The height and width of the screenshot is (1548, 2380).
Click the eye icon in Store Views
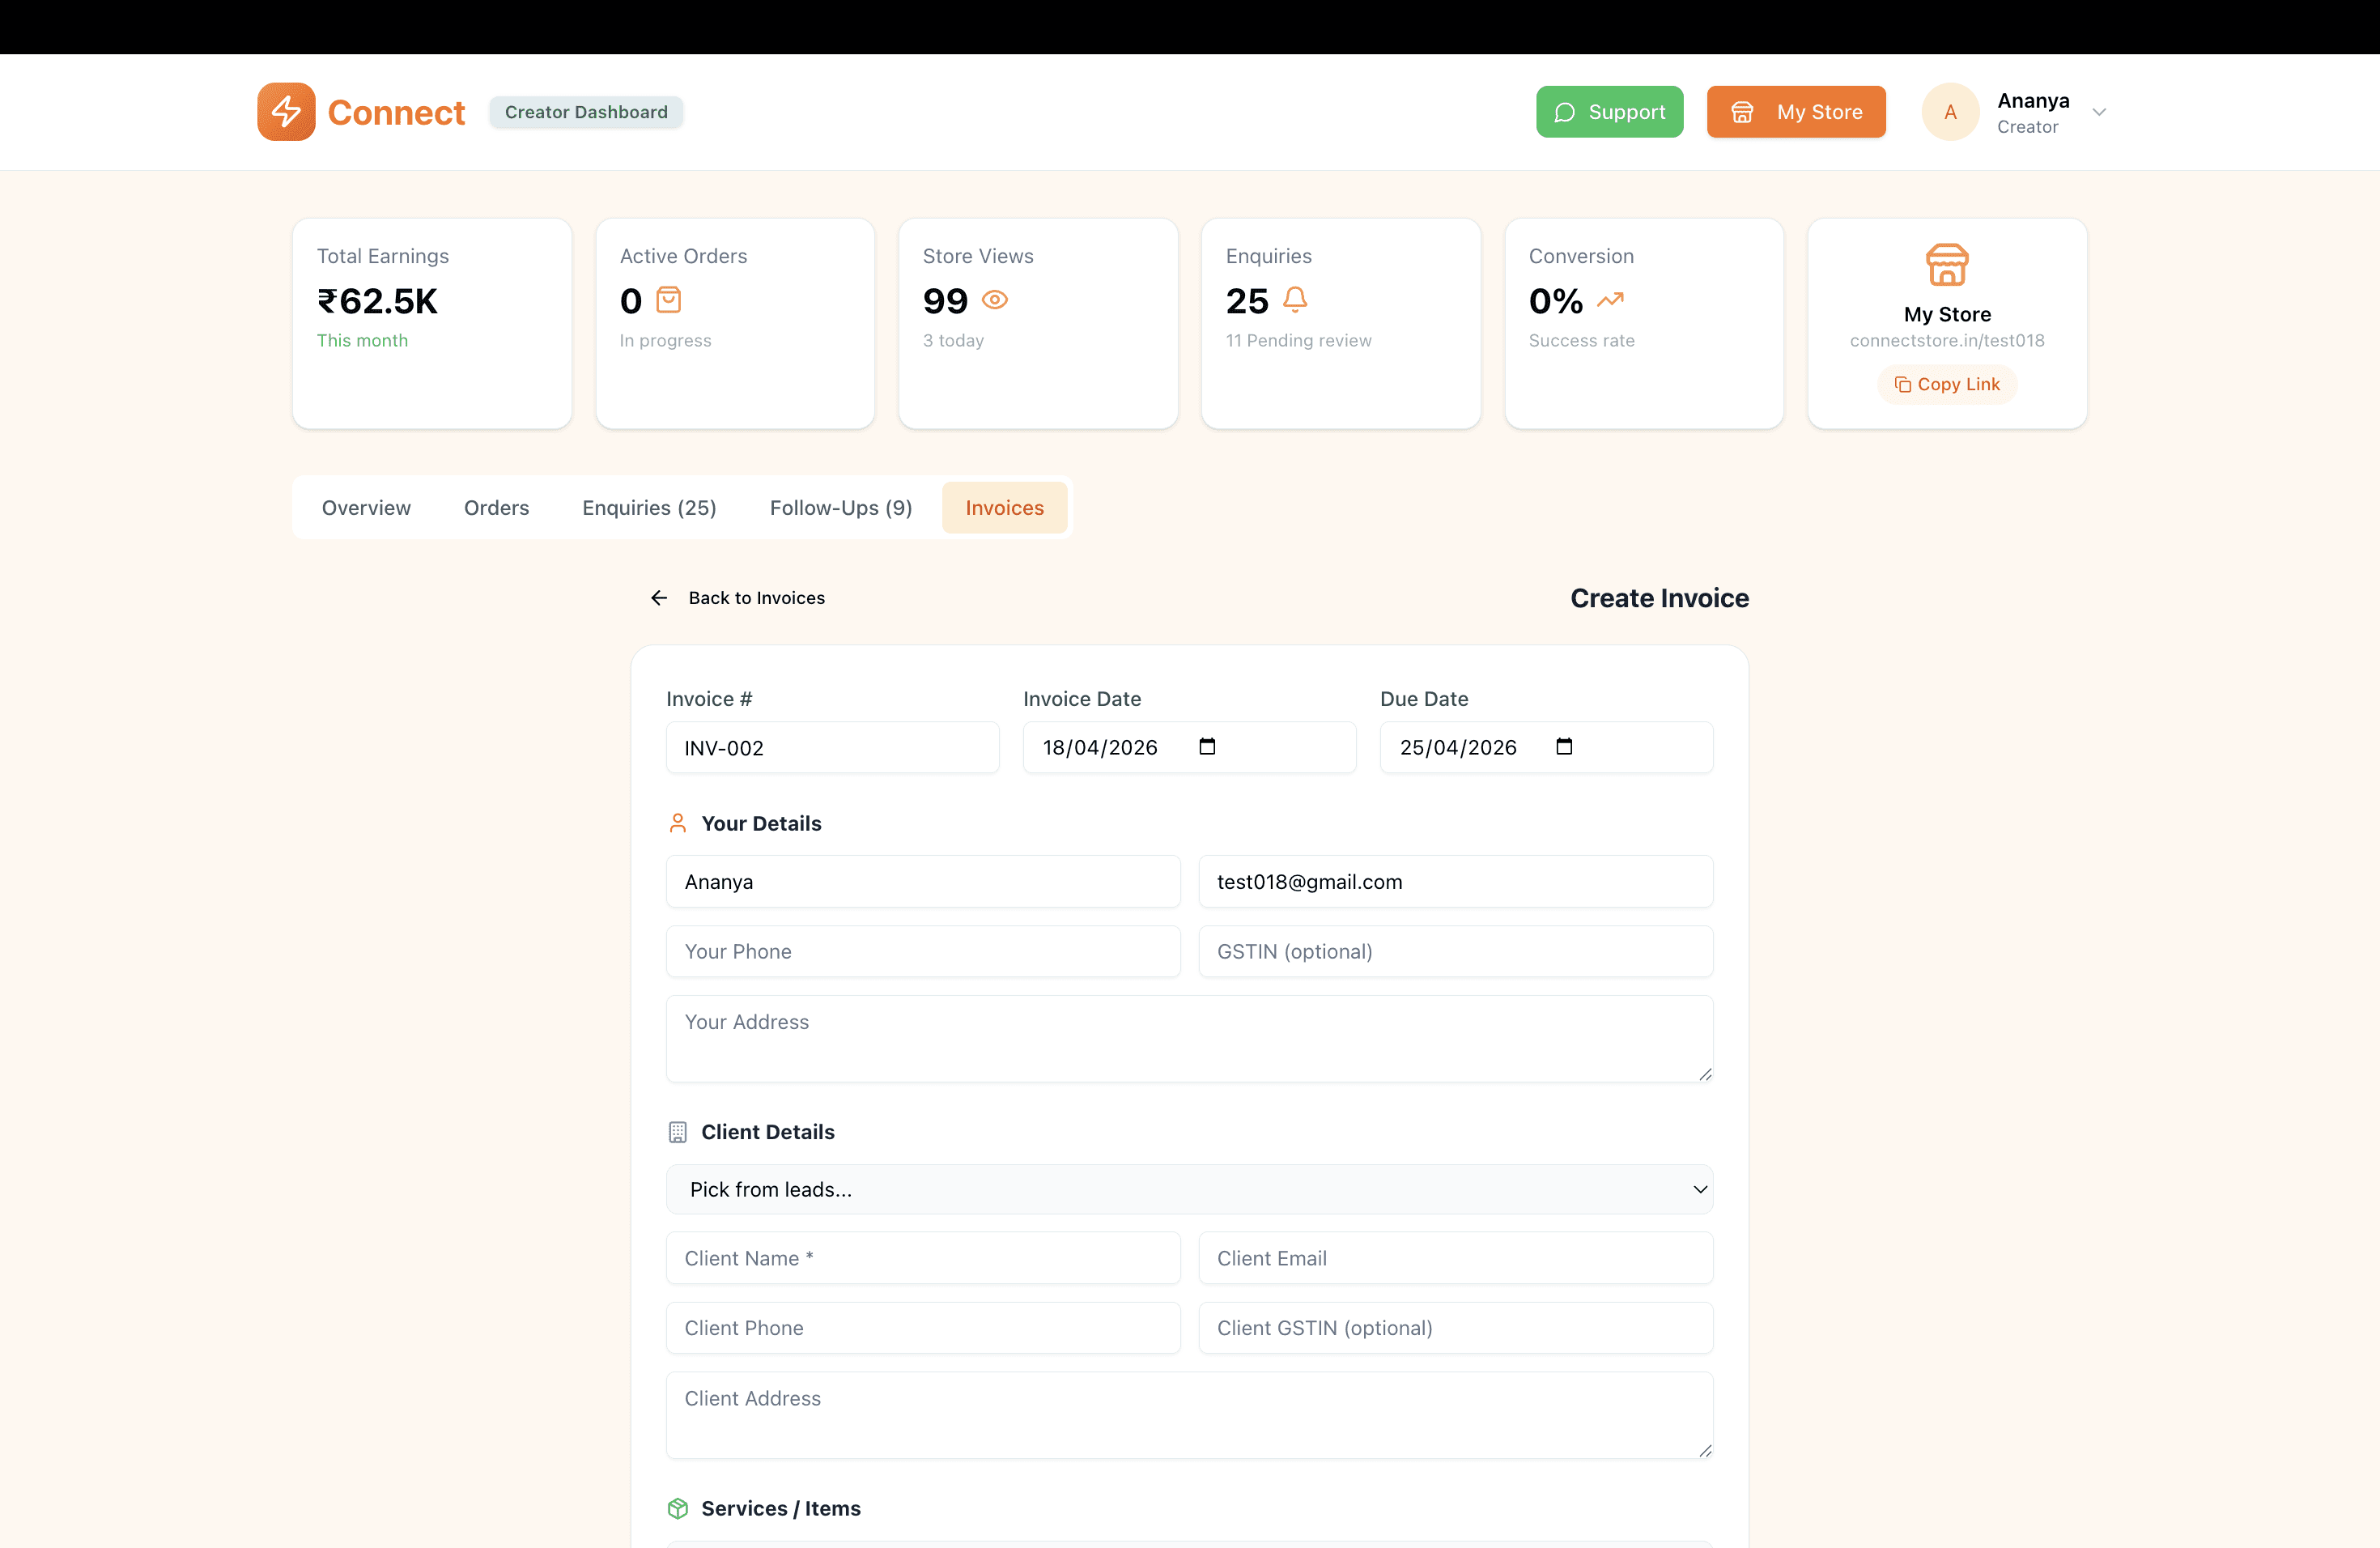pyautogui.click(x=994, y=300)
